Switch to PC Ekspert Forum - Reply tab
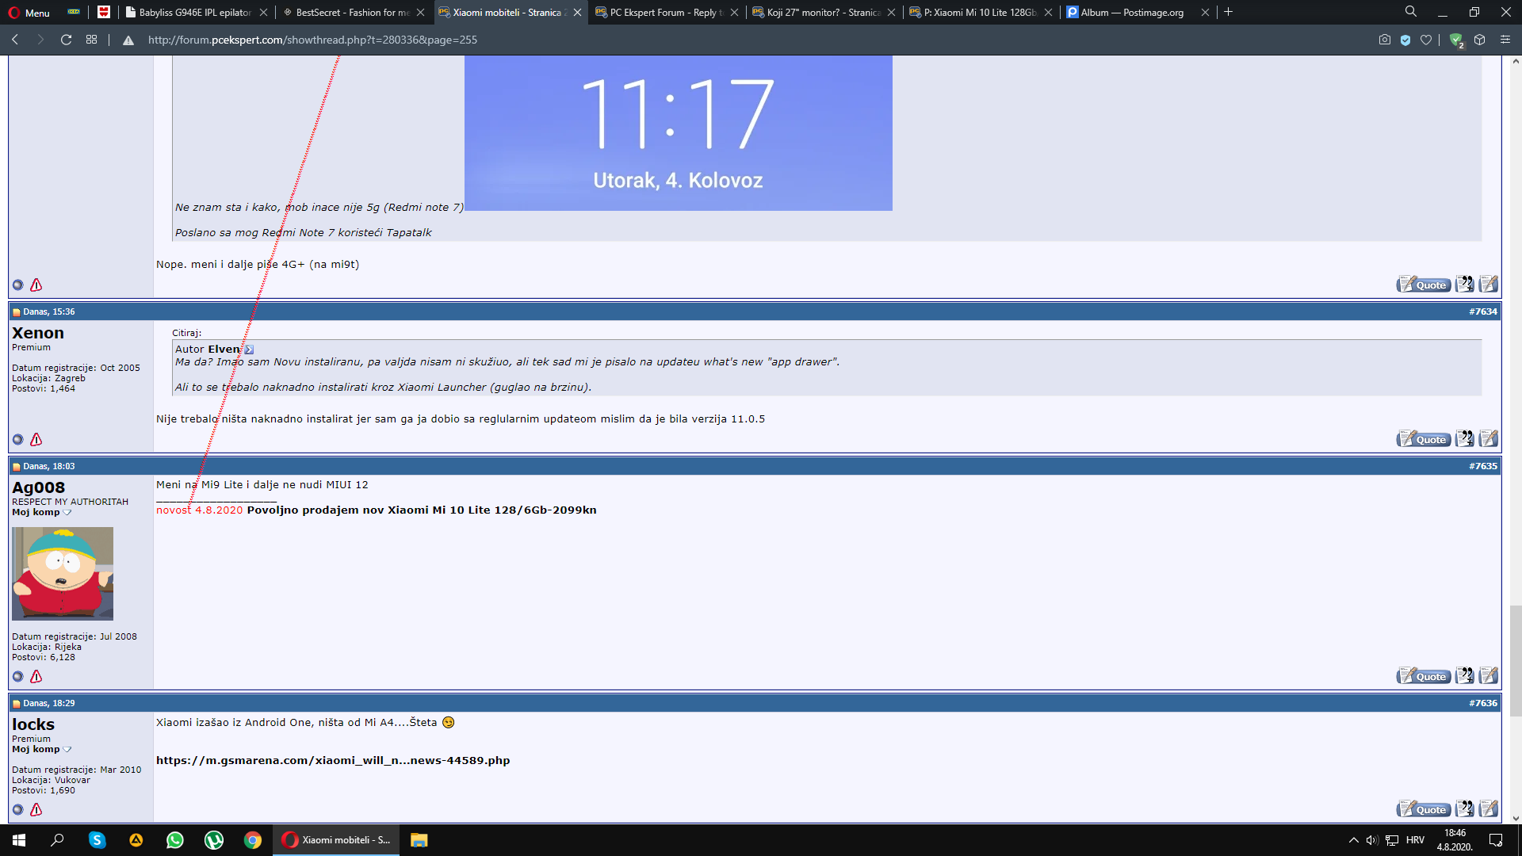 pyautogui.click(x=666, y=13)
